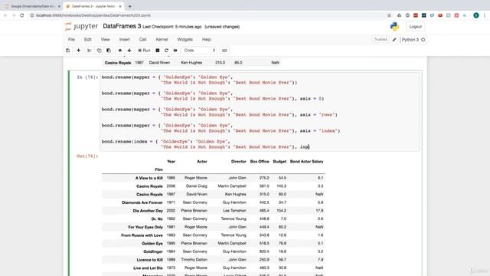The height and width of the screenshot is (276, 490).
Task: Rename the notebook title DataFrames 3
Action: click(122, 26)
